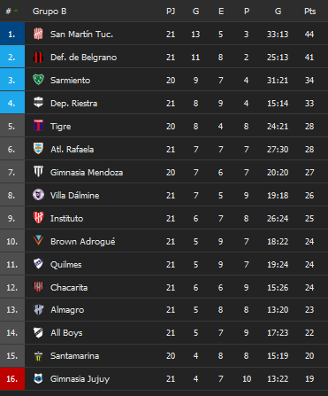Click the Instituto team crest
The image size is (328, 396).
pyautogui.click(x=38, y=218)
